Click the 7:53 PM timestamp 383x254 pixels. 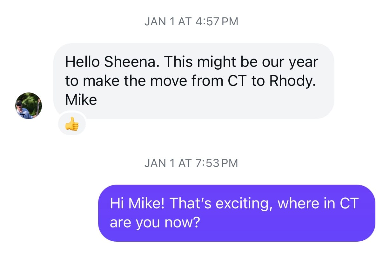click(x=217, y=163)
